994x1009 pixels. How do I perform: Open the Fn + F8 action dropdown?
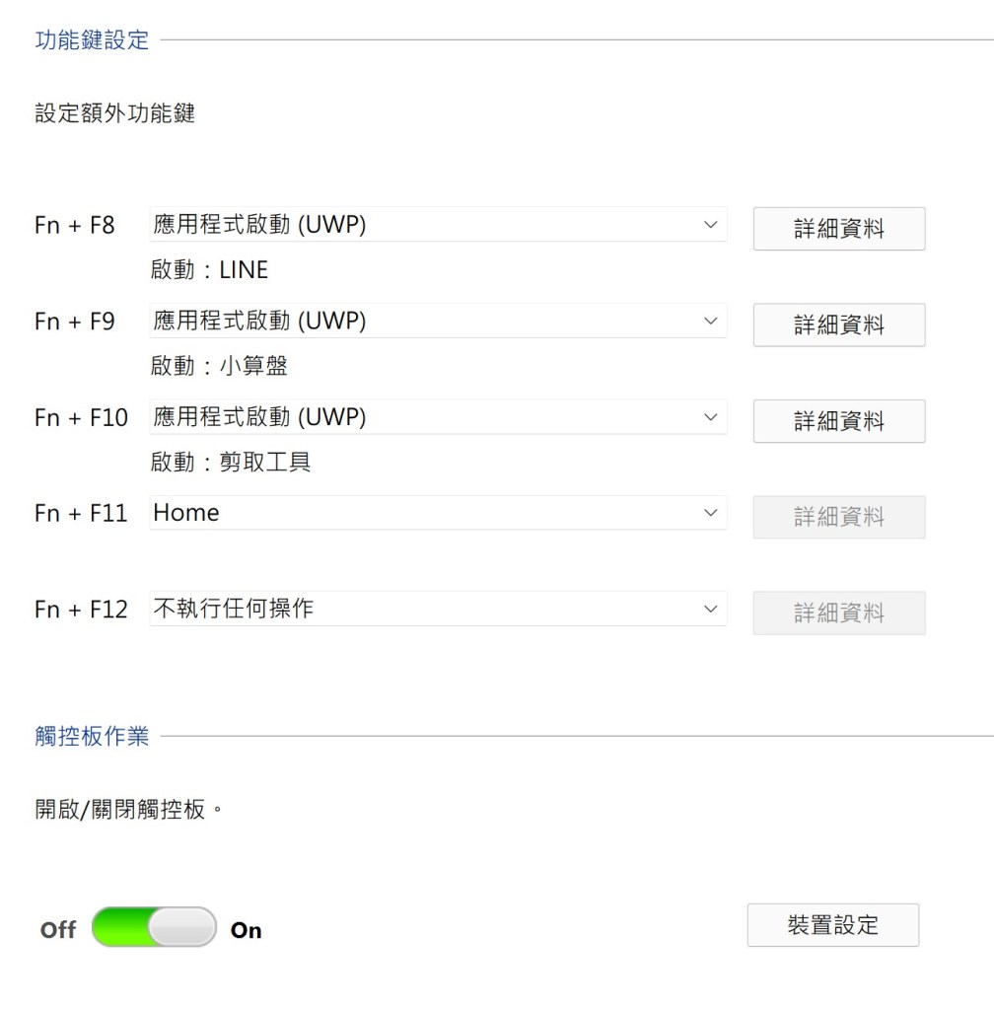pyautogui.click(x=438, y=225)
